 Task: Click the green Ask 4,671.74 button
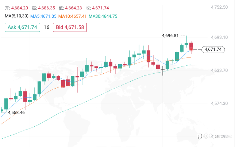click(23, 28)
